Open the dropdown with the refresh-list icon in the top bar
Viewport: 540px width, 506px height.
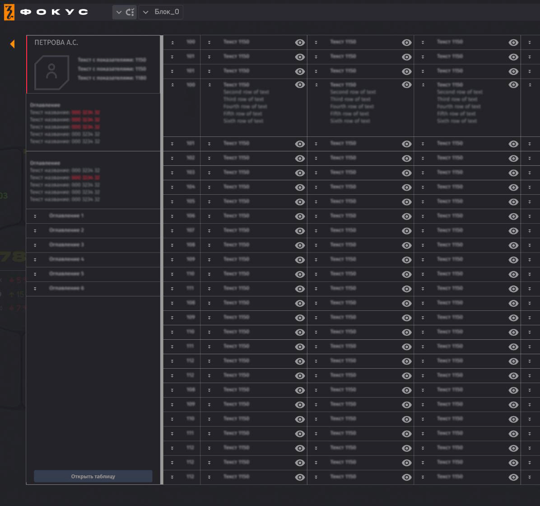tap(124, 12)
